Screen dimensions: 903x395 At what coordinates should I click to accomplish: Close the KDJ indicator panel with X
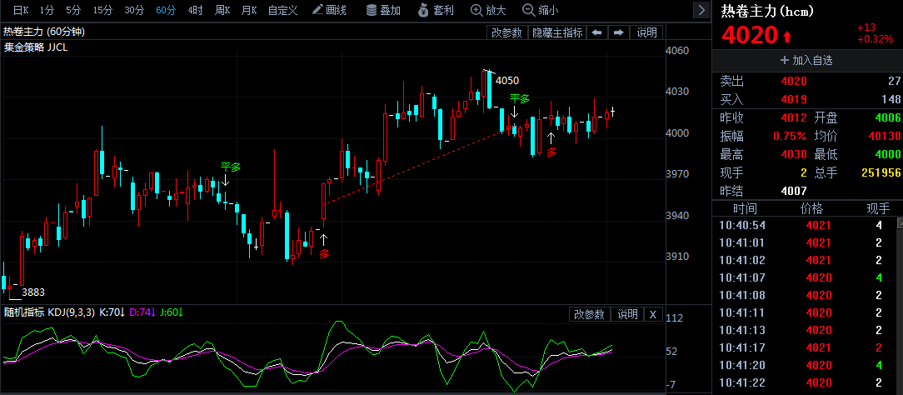(652, 314)
